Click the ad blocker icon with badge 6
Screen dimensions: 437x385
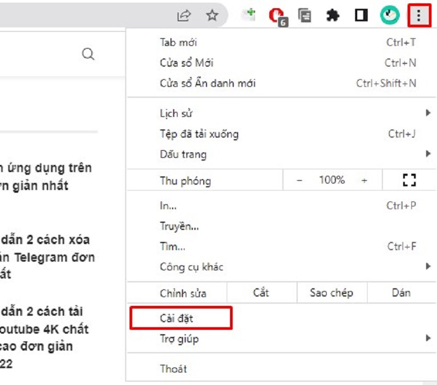[276, 16]
